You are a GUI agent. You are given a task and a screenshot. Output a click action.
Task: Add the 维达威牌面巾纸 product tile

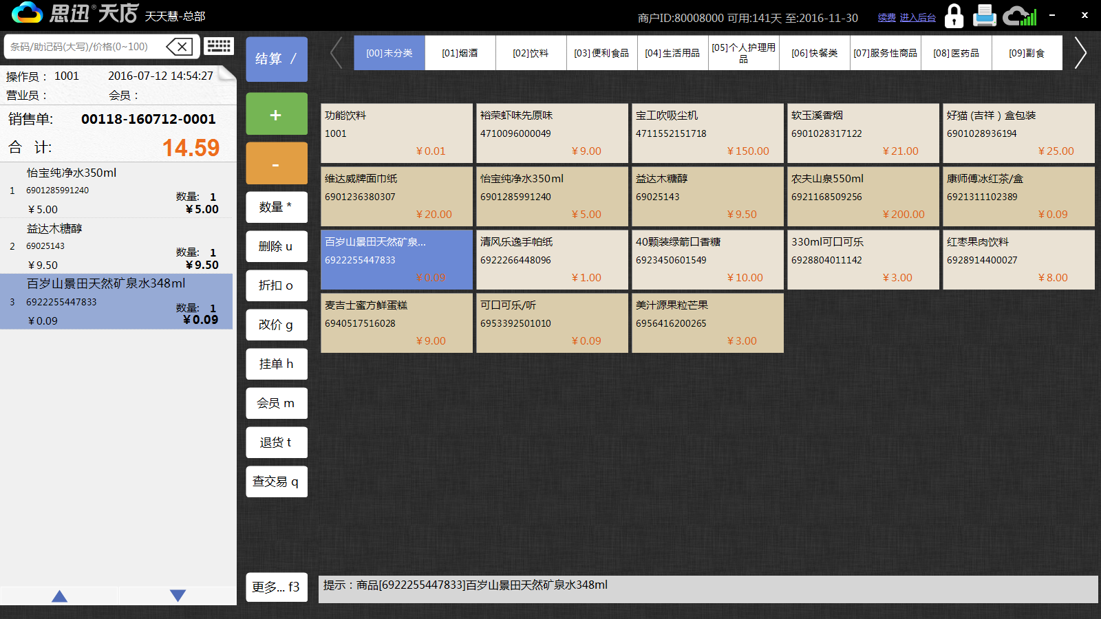coord(397,197)
